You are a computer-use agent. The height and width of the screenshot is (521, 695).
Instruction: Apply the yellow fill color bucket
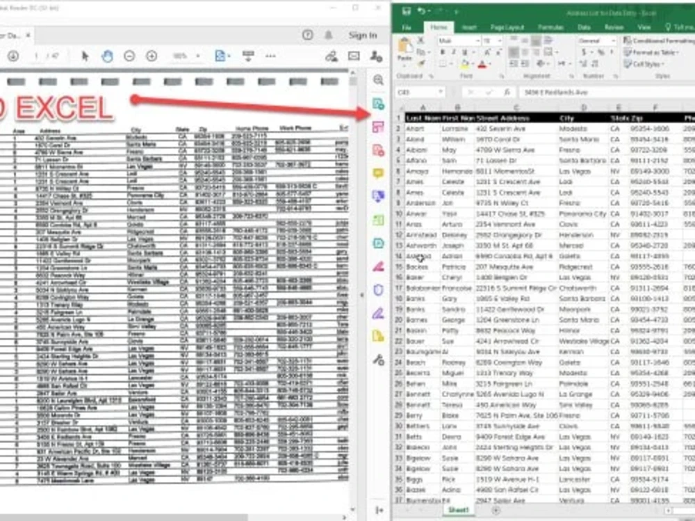click(464, 65)
